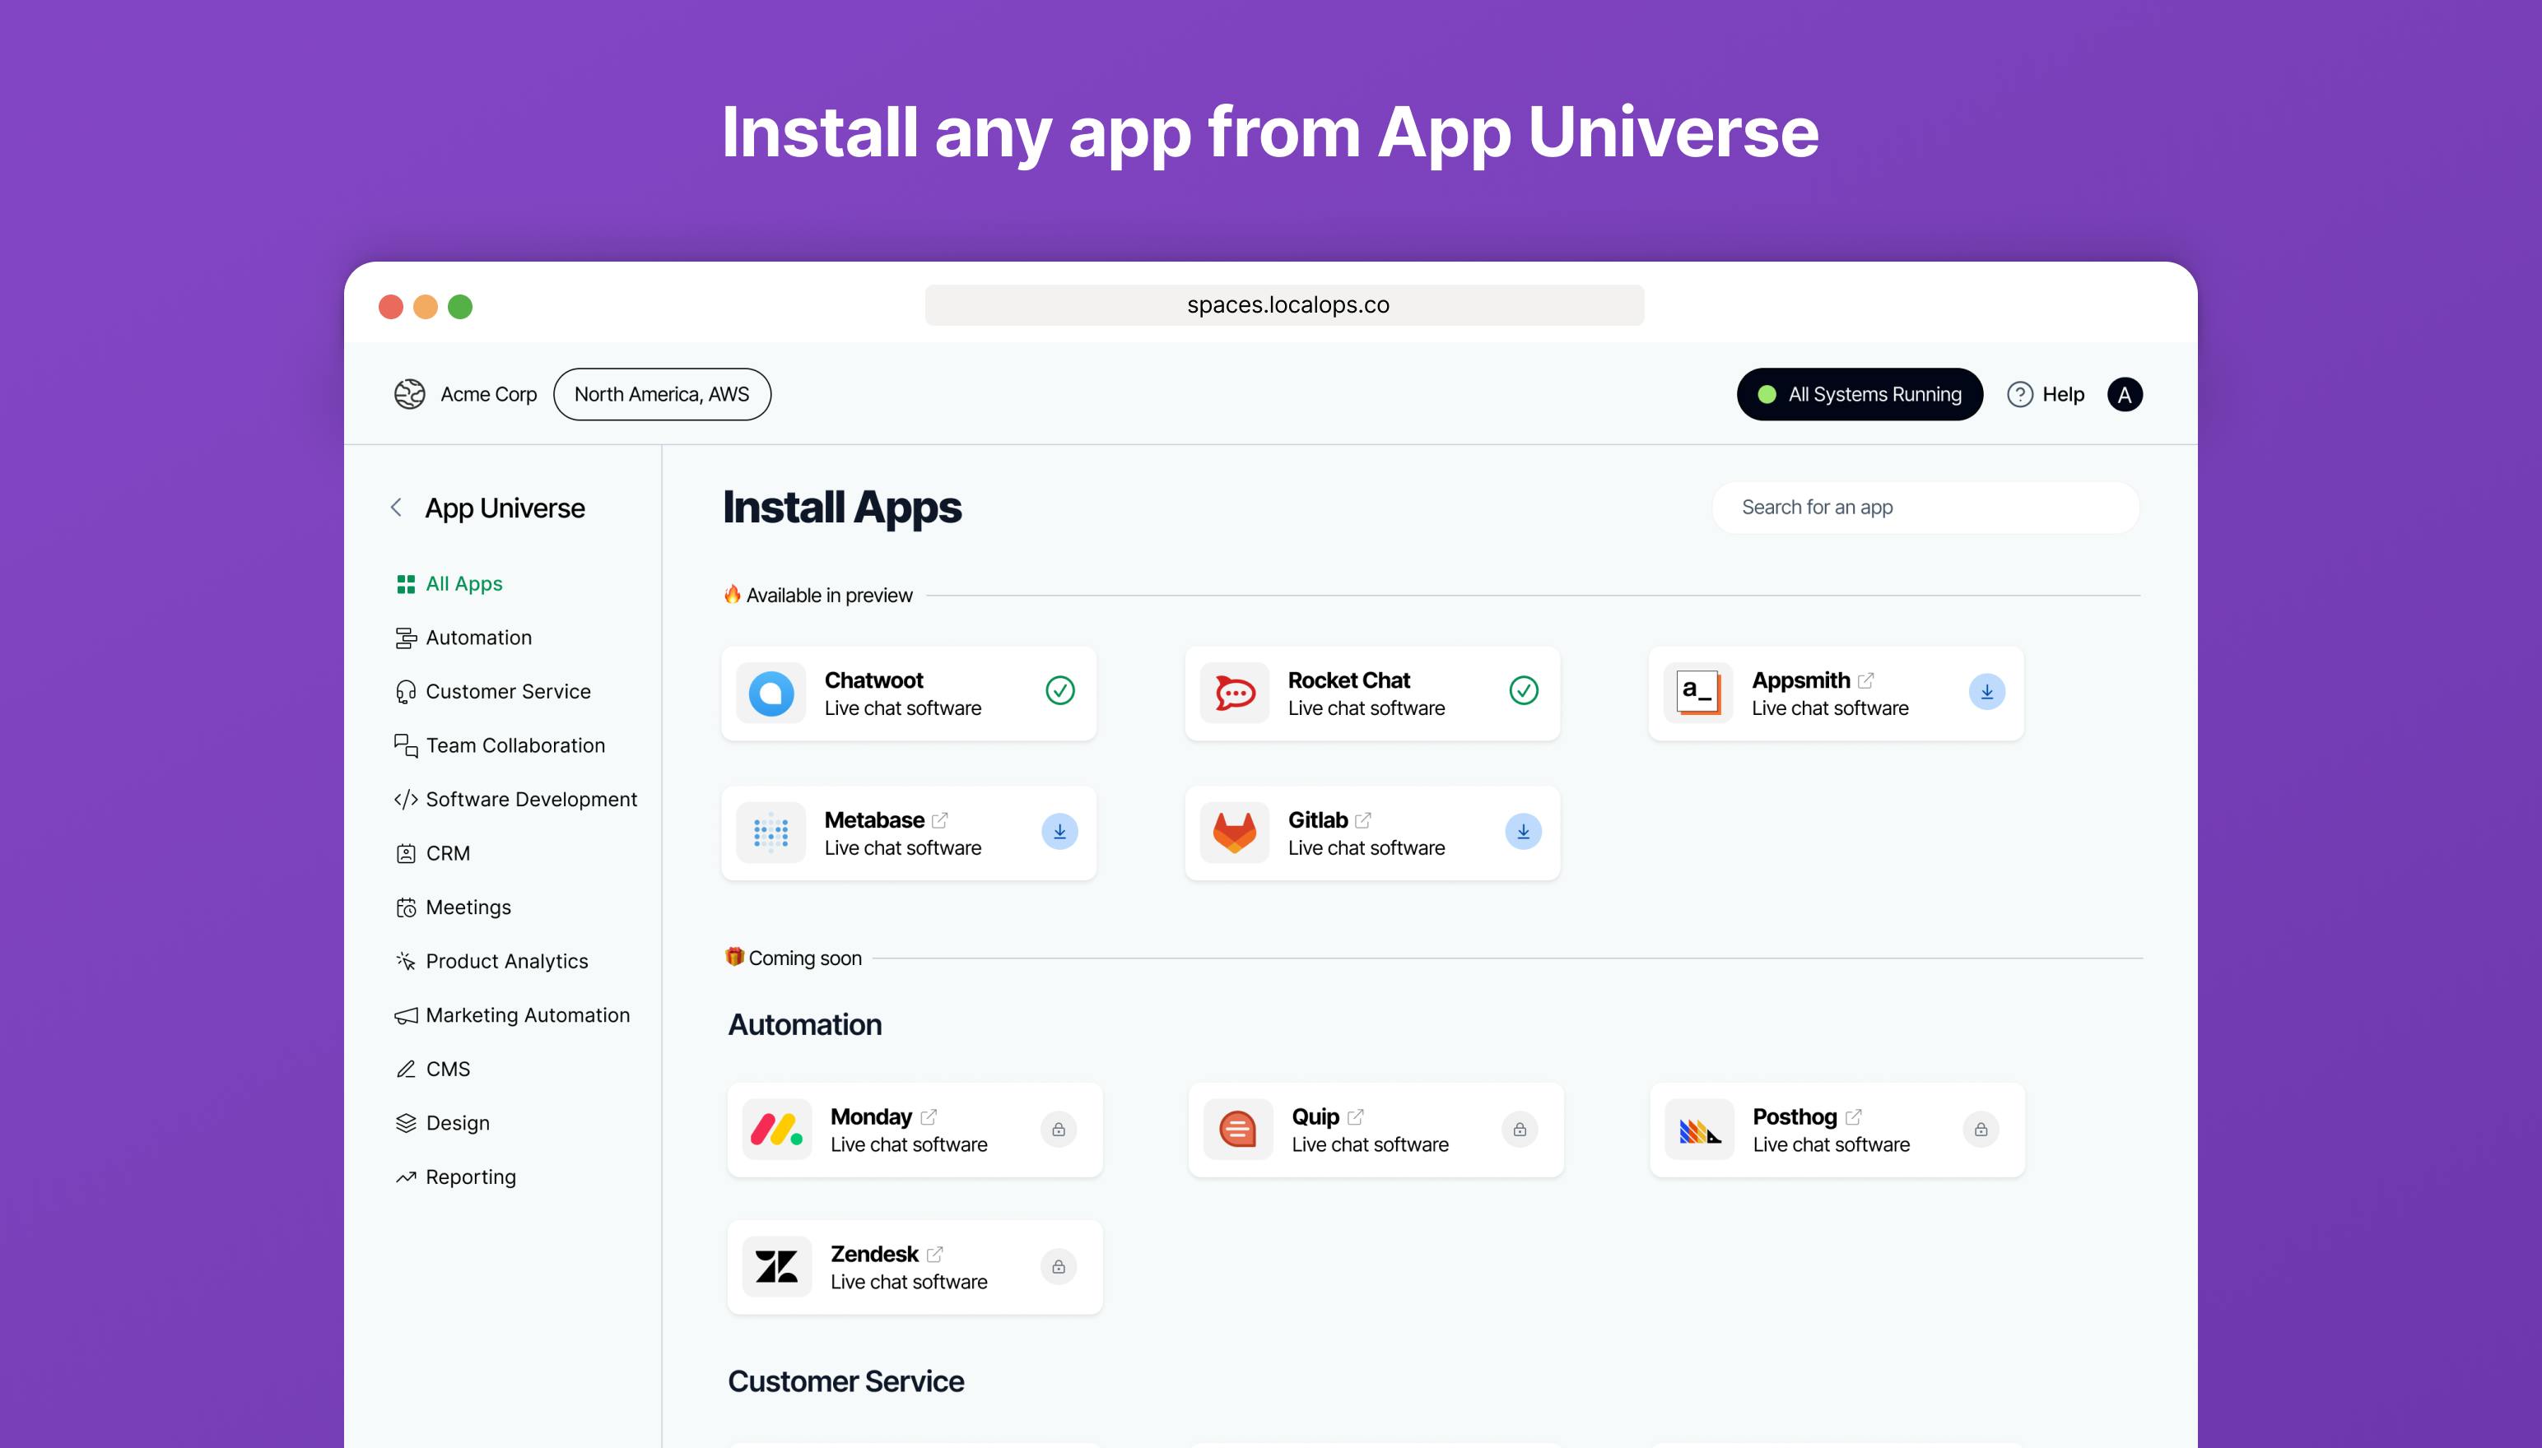The height and width of the screenshot is (1448, 2542).
Task: Open the Customer Service category
Action: (x=493, y=691)
